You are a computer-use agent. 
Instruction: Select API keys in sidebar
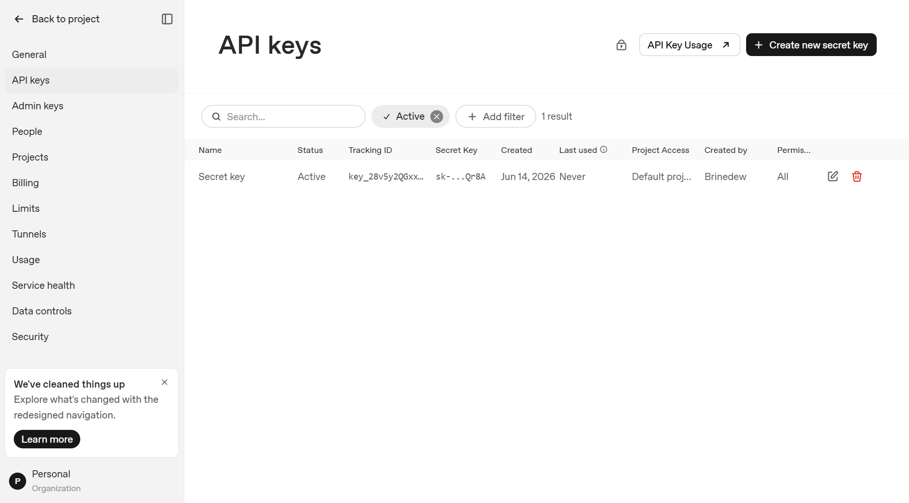click(x=92, y=80)
